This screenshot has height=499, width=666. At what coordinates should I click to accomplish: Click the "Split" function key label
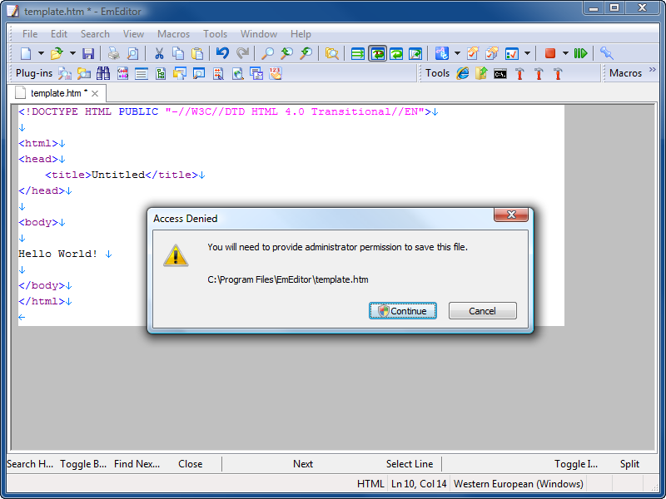[x=629, y=464]
